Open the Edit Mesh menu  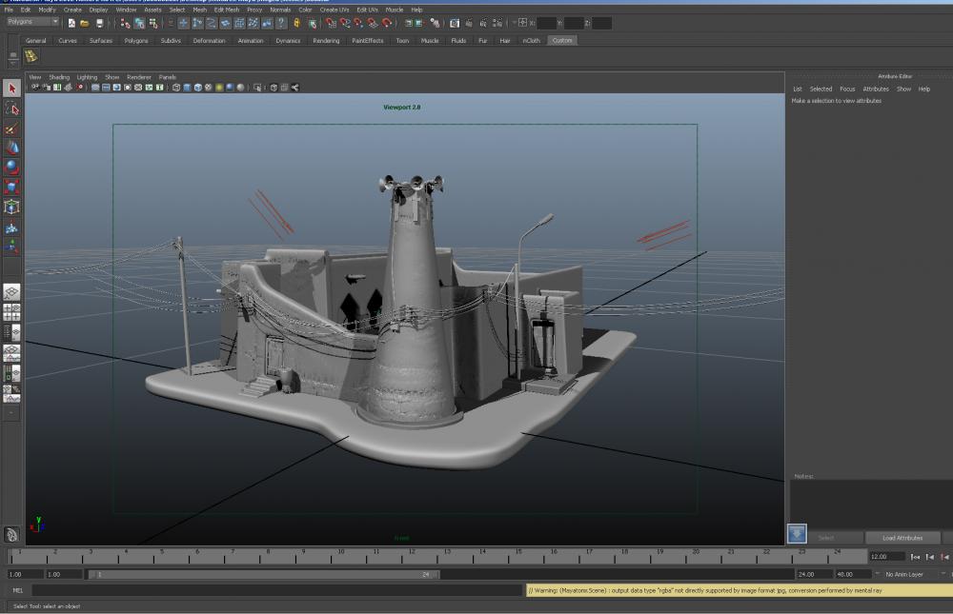tap(227, 10)
